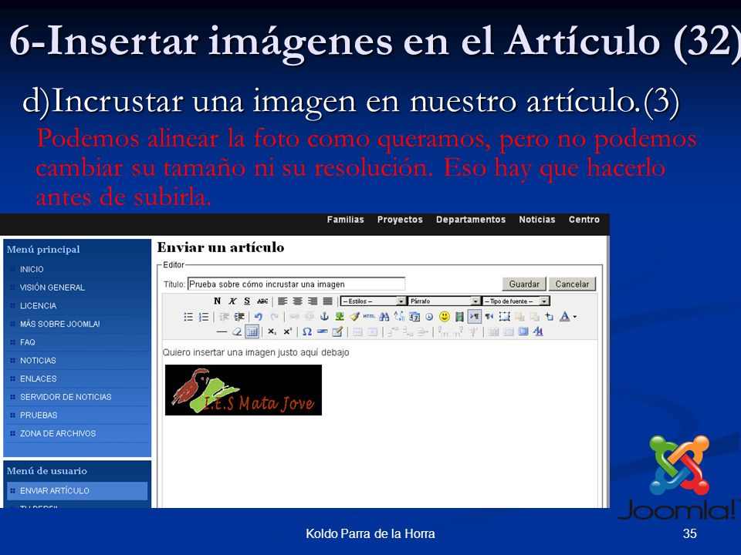
Task: Open the ZONA DE ARCHIVOS link
Action: [x=58, y=433]
